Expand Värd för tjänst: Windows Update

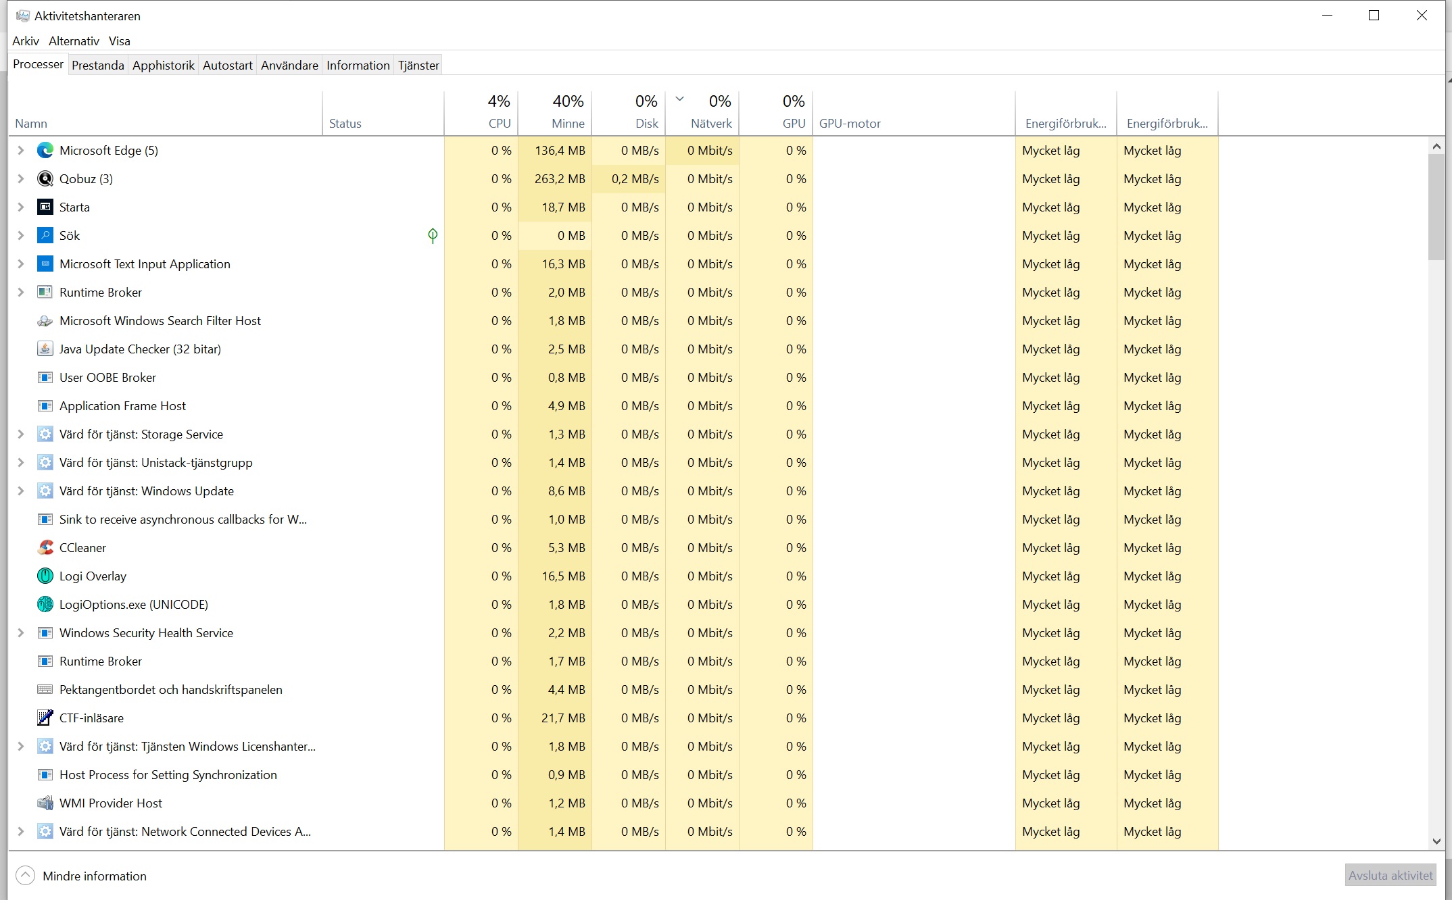click(x=21, y=491)
